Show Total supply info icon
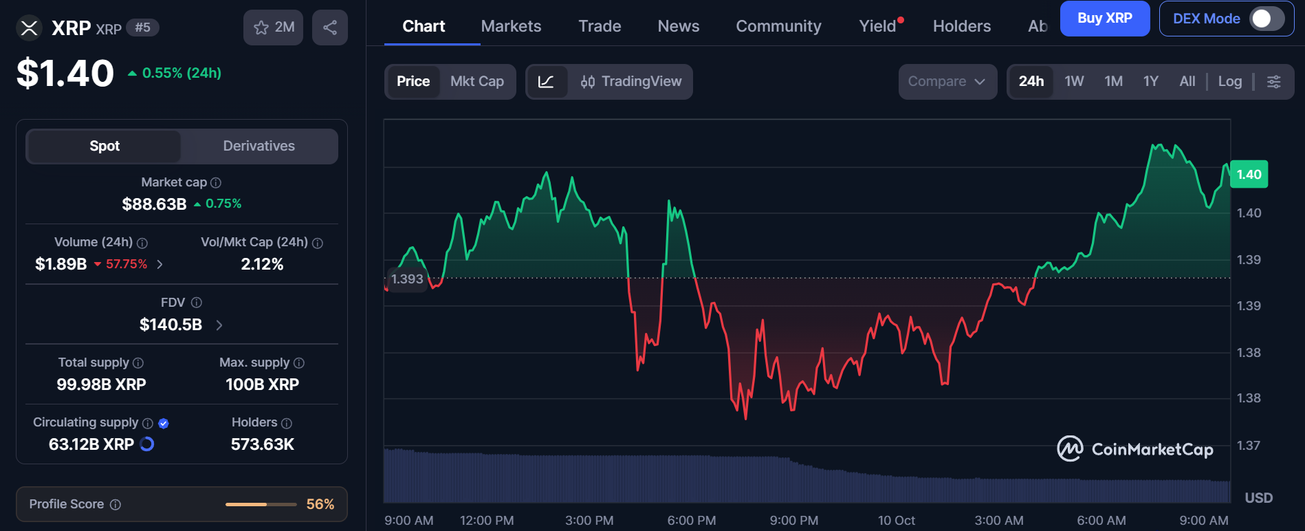Viewport: 1305px width, 531px height. [138, 363]
